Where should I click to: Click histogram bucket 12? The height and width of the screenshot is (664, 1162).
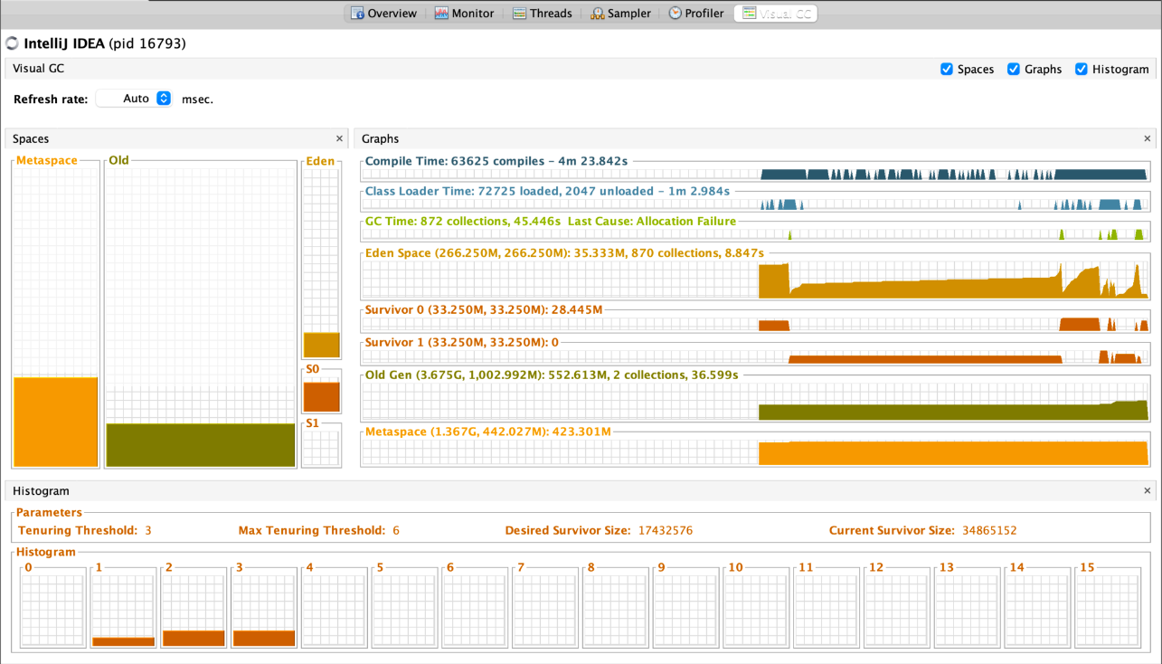(x=897, y=608)
